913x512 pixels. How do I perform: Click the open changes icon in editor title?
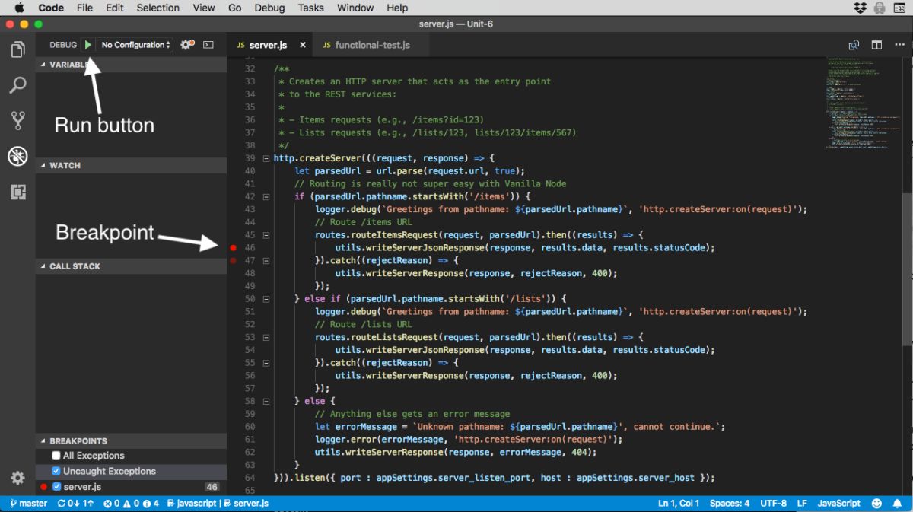click(x=854, y=45)
